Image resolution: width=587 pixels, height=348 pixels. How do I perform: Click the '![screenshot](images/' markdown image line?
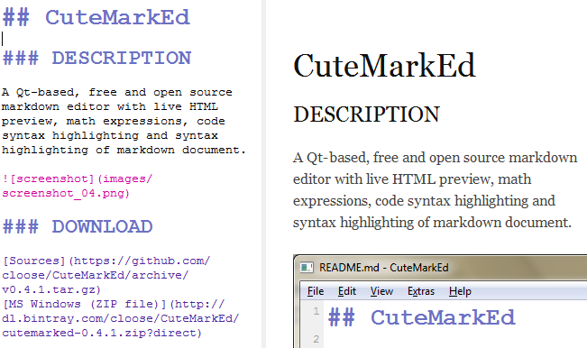78,179
